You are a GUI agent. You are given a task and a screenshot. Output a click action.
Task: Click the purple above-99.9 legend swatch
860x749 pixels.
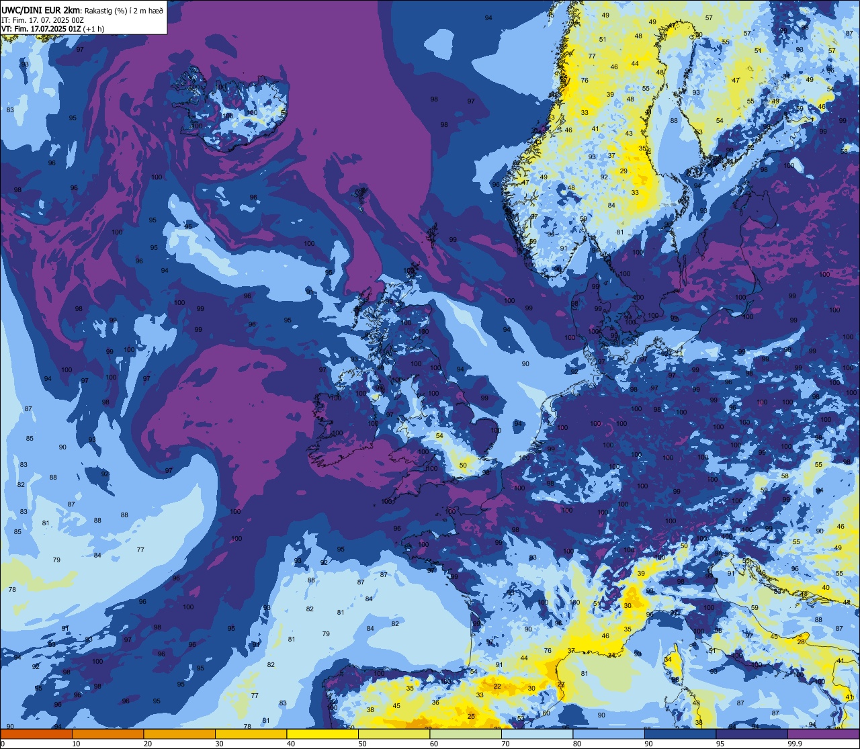pyautogui.click(x=823, y=734)
